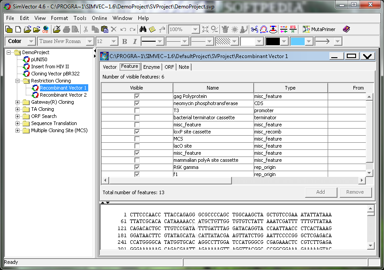Open file with the first open-folder icon

[27, 29]
